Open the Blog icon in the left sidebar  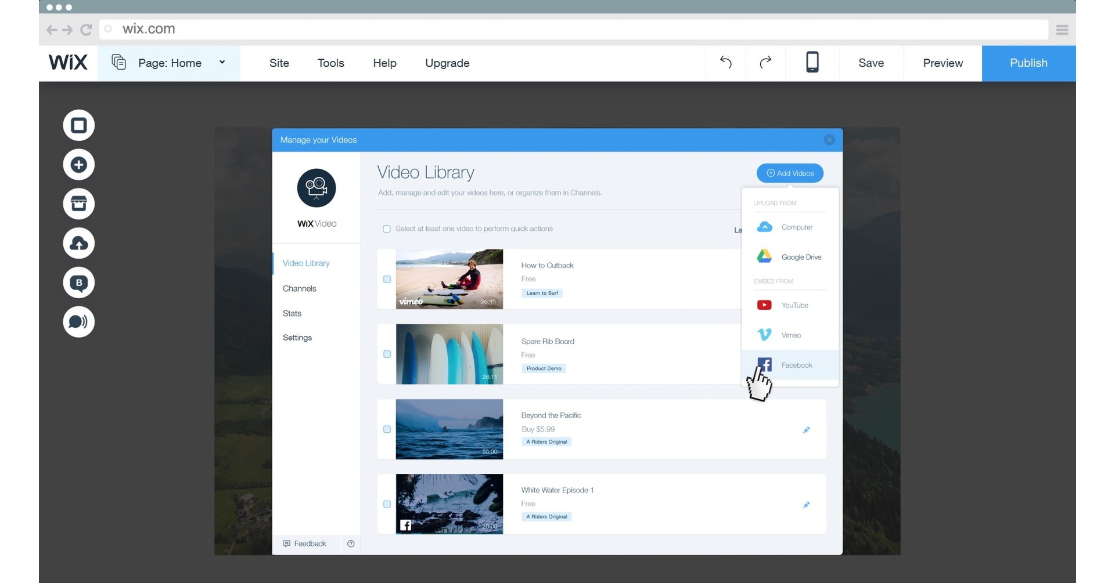[78, 283]
